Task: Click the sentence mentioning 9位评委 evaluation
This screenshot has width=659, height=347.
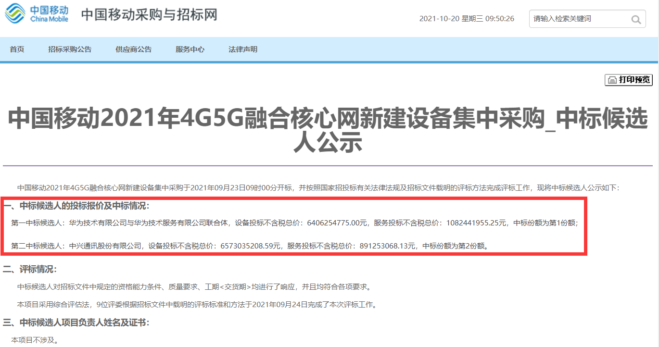Action: [197, 304]
